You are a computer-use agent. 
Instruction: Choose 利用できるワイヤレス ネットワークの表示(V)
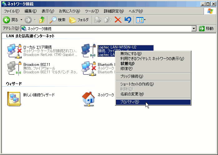(153, 58)
